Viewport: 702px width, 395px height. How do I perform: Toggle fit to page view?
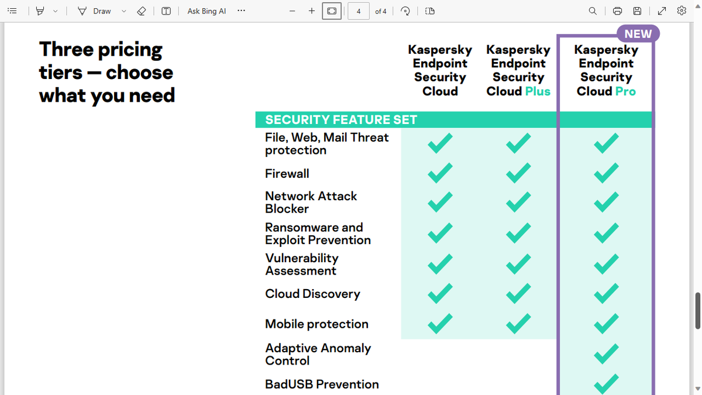click(x=331, y=11)
